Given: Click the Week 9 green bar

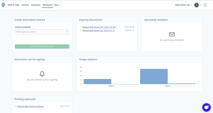Looking at the screenshot, I should tap(181, 84).
